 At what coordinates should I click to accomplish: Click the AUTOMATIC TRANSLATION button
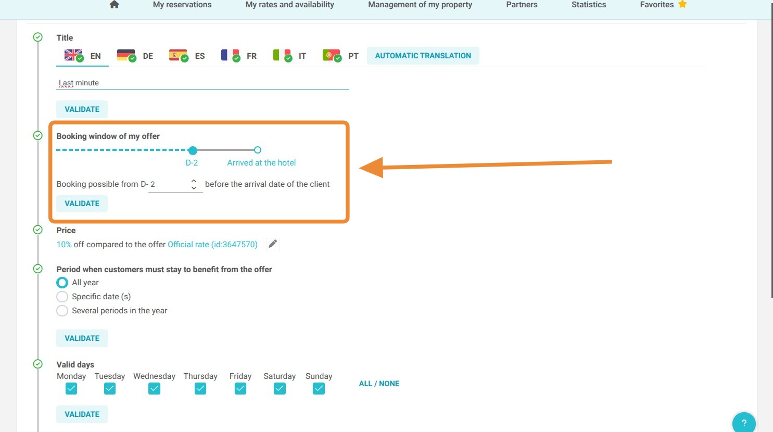click(x=423, y=56)
